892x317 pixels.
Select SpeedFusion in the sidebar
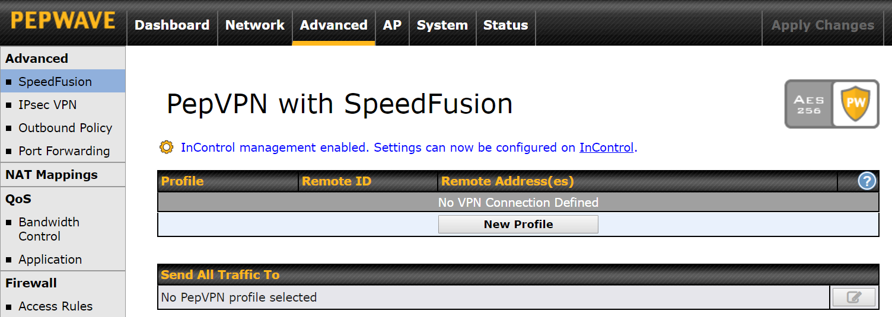pyautogui.click(x=55, y=82)
